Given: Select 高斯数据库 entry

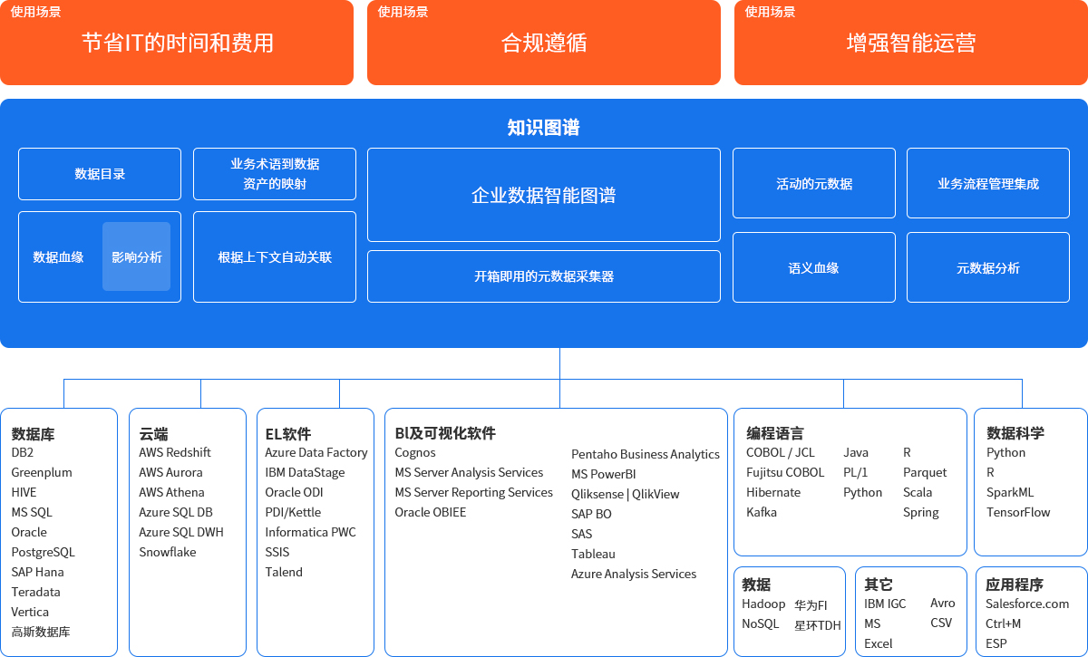Looking at the screenshot, I should click(41, 632).
